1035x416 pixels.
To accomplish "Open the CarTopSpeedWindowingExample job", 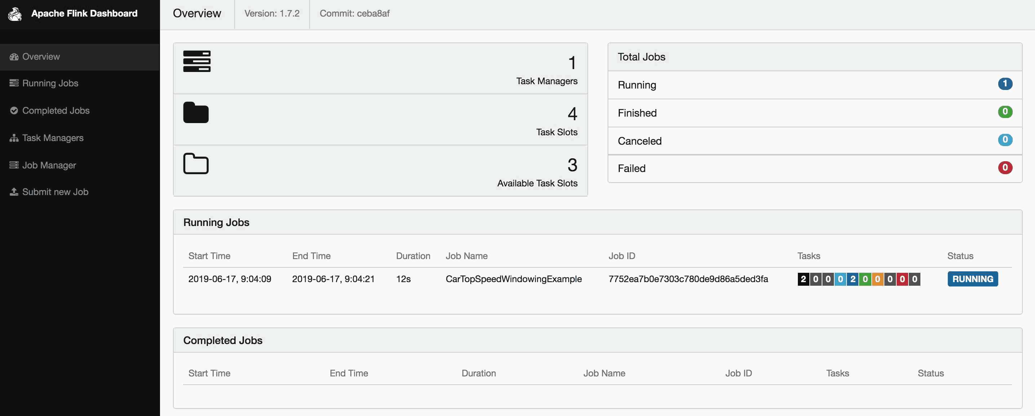I will 514,279.
